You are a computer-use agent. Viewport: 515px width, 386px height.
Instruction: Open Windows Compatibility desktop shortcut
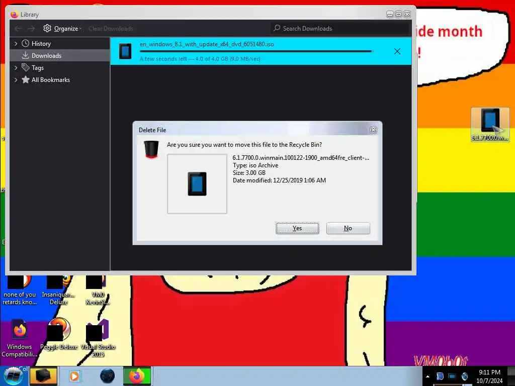(20, 338)
